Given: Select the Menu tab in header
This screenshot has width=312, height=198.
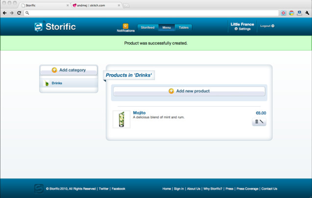Looking at the screenshot, I should [167, 28].
